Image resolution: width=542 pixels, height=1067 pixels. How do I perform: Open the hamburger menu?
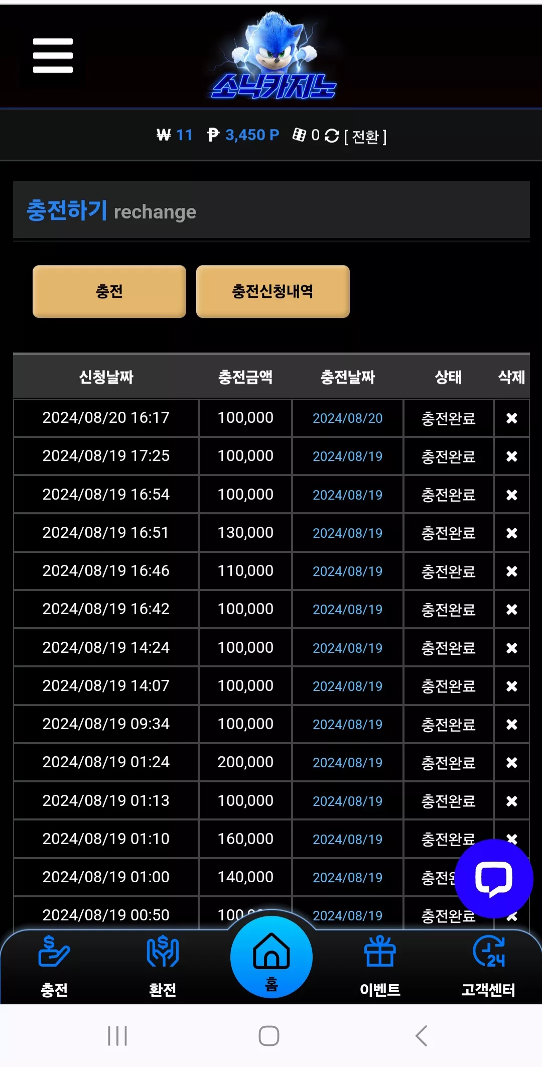pos(53,55)
